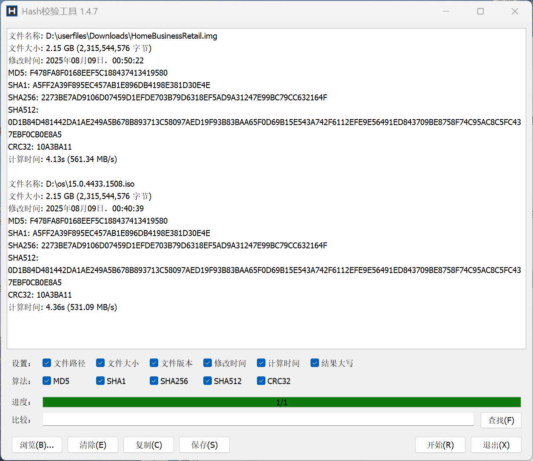Toggle the SHA1 algorithm checkbox
This screenshot has height=461, width=533.
point(101,381)
